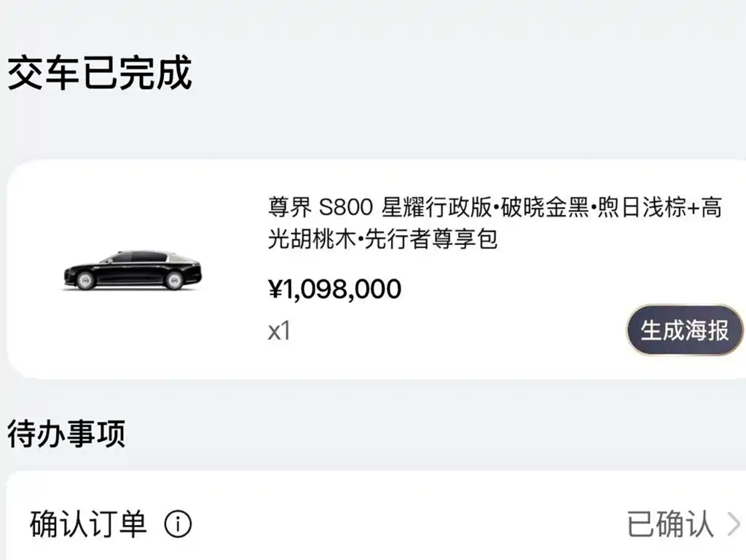Tap the 尊界 S800 model name
Screen dimensions: 746x560
point(321,208)
